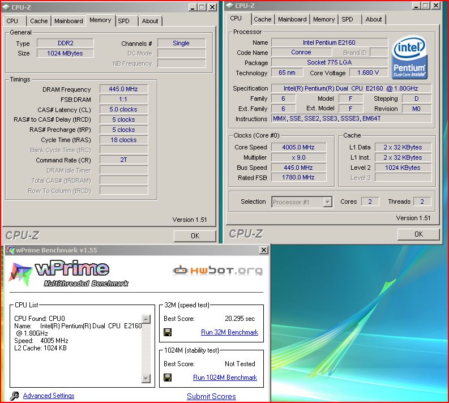449x403 pixels.
Task: Click the Core Voltage 1.680 V field
Action: pyautogui.click(x=368, y=72)
